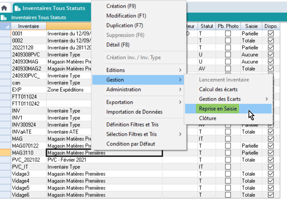
Task: Expand the Administration submenu
Action: [144, 89]
